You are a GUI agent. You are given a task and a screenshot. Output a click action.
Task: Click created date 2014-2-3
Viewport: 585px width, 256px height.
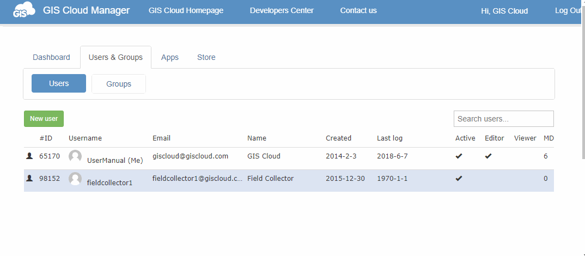coord(341,156)
